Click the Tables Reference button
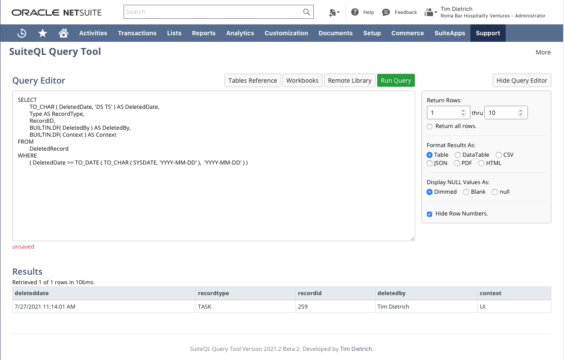The width and height of the screenshot is (564, 360). click(x=253, y=81)
